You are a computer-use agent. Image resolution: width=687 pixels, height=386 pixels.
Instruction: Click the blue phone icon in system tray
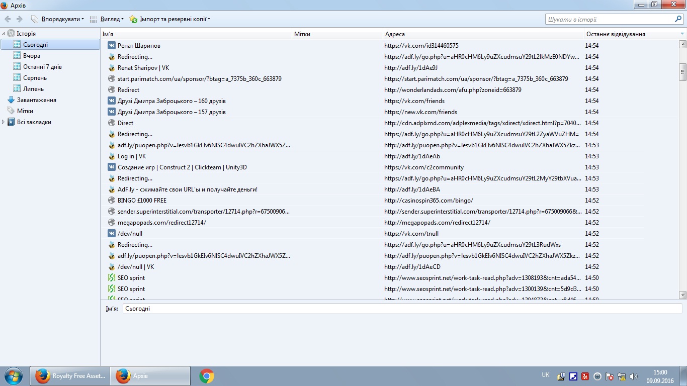tap(573, 376)
